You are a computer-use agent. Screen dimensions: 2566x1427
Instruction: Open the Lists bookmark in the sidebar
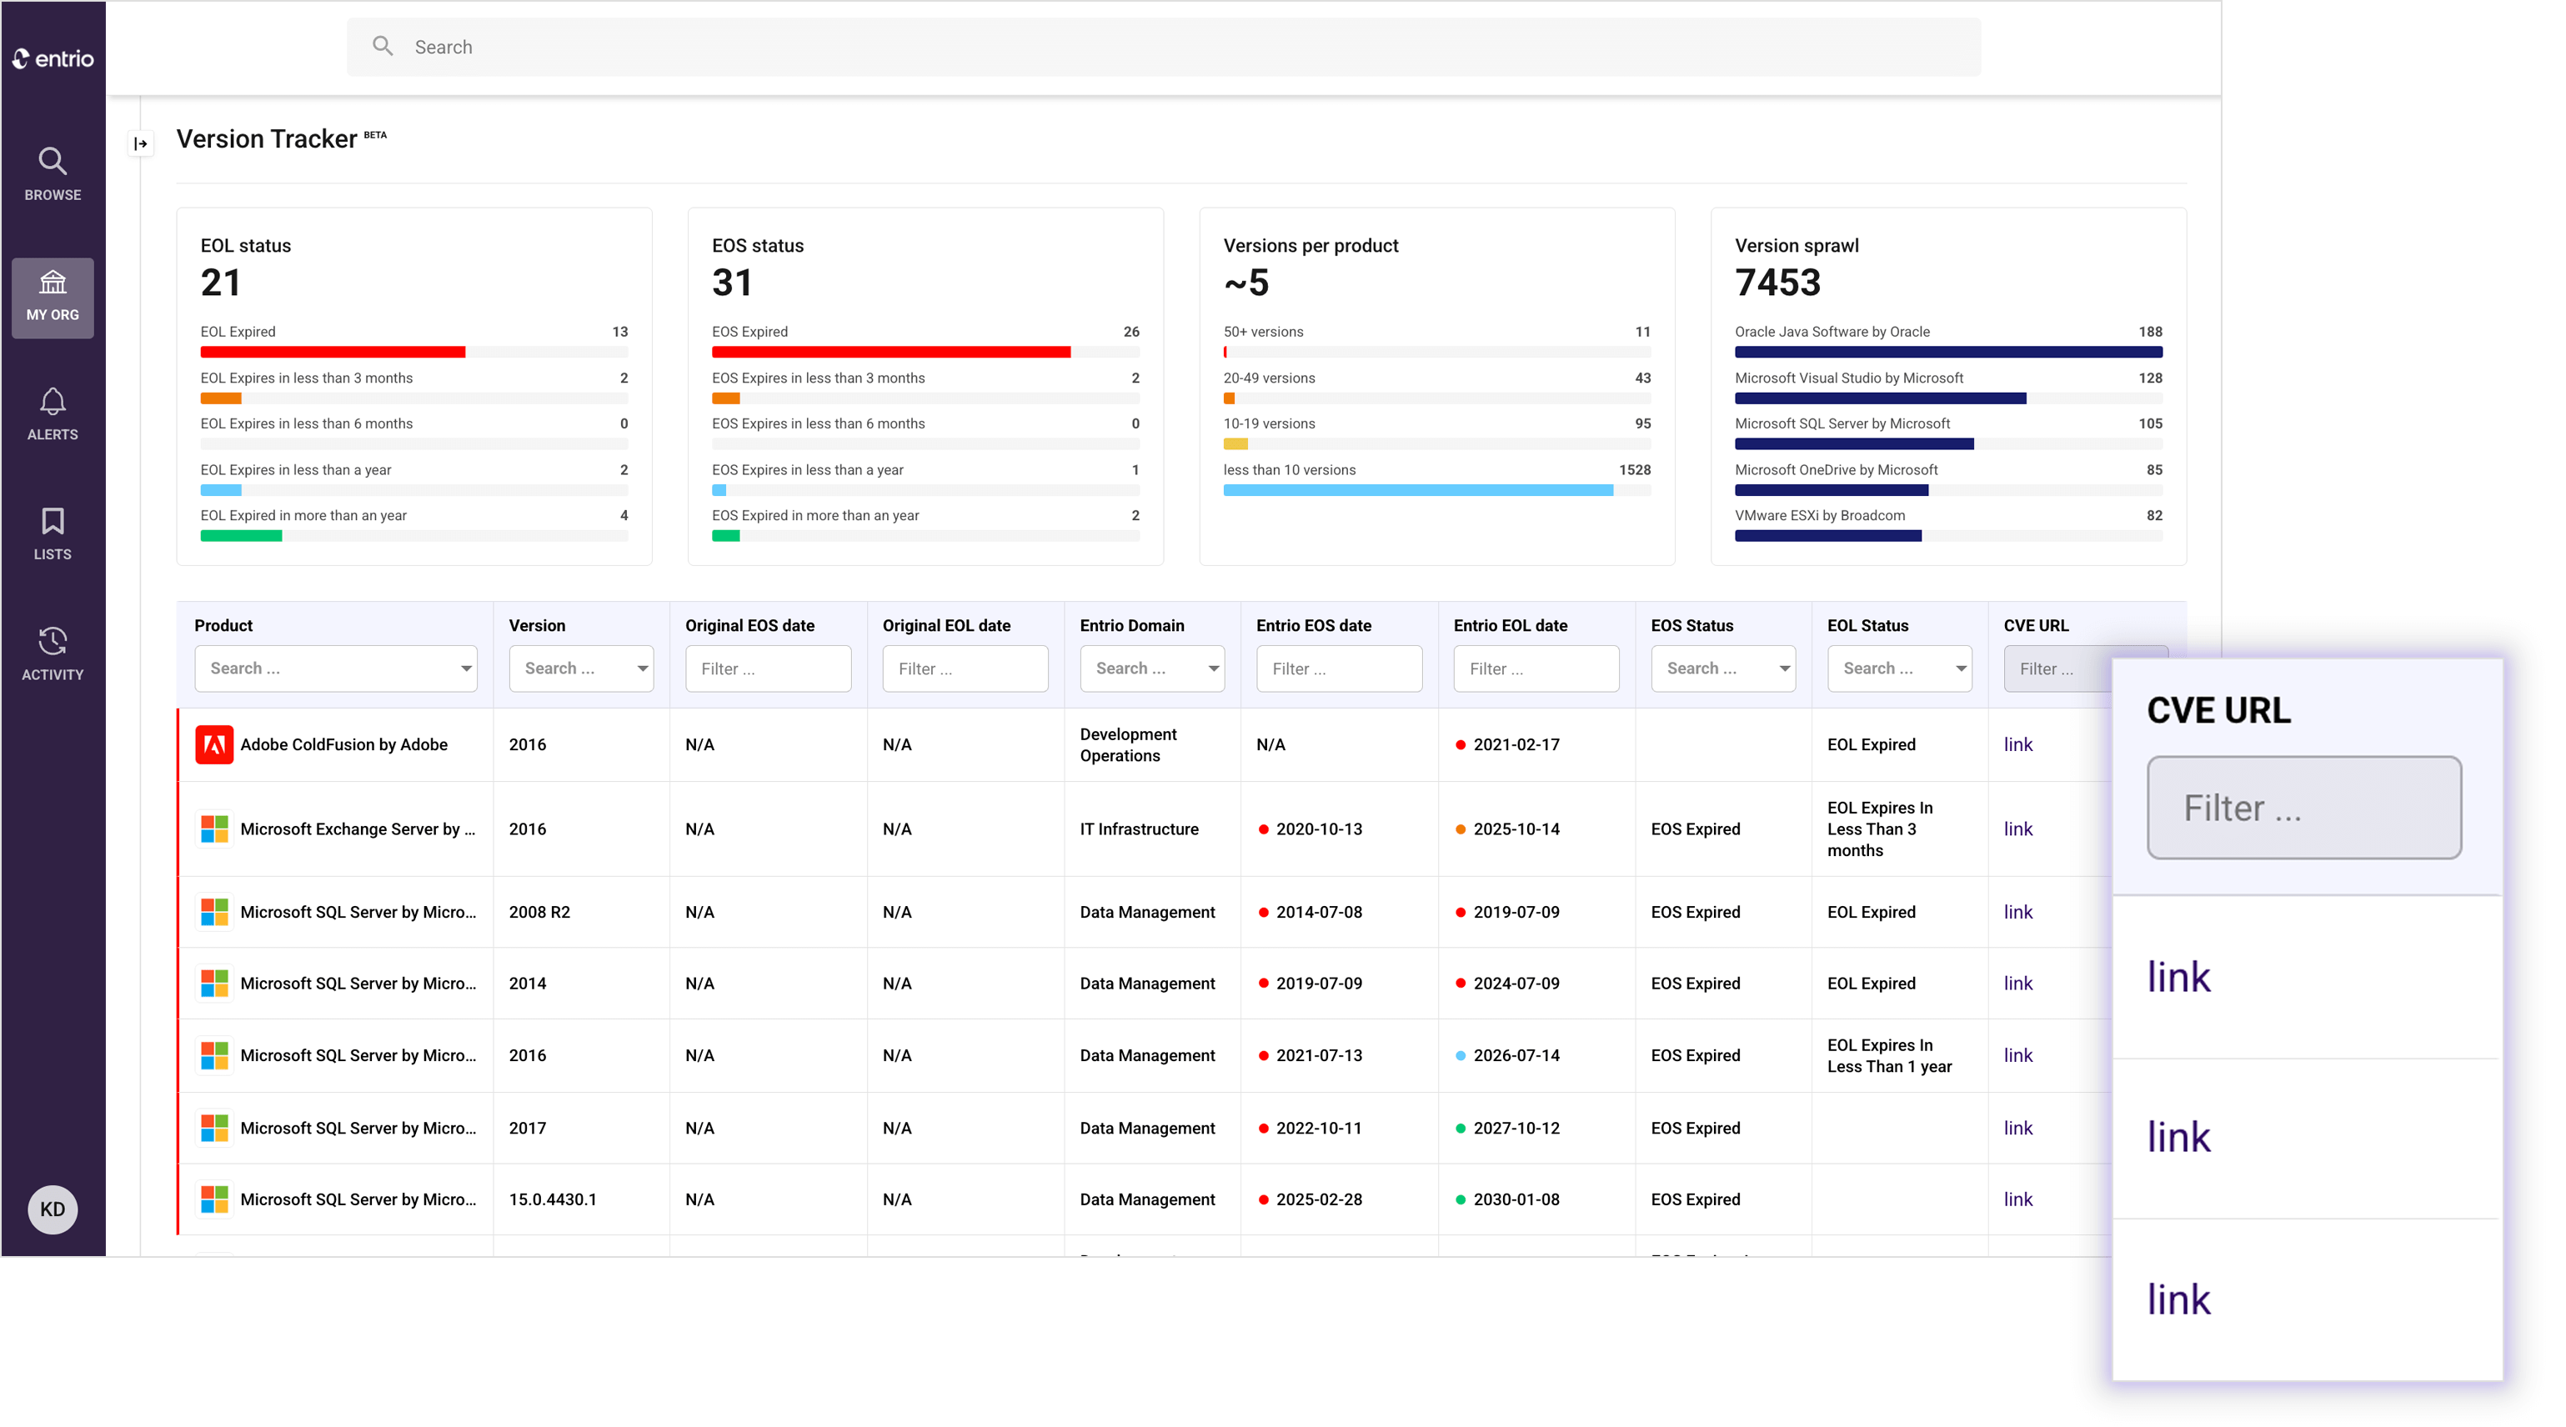coord(53,533)
